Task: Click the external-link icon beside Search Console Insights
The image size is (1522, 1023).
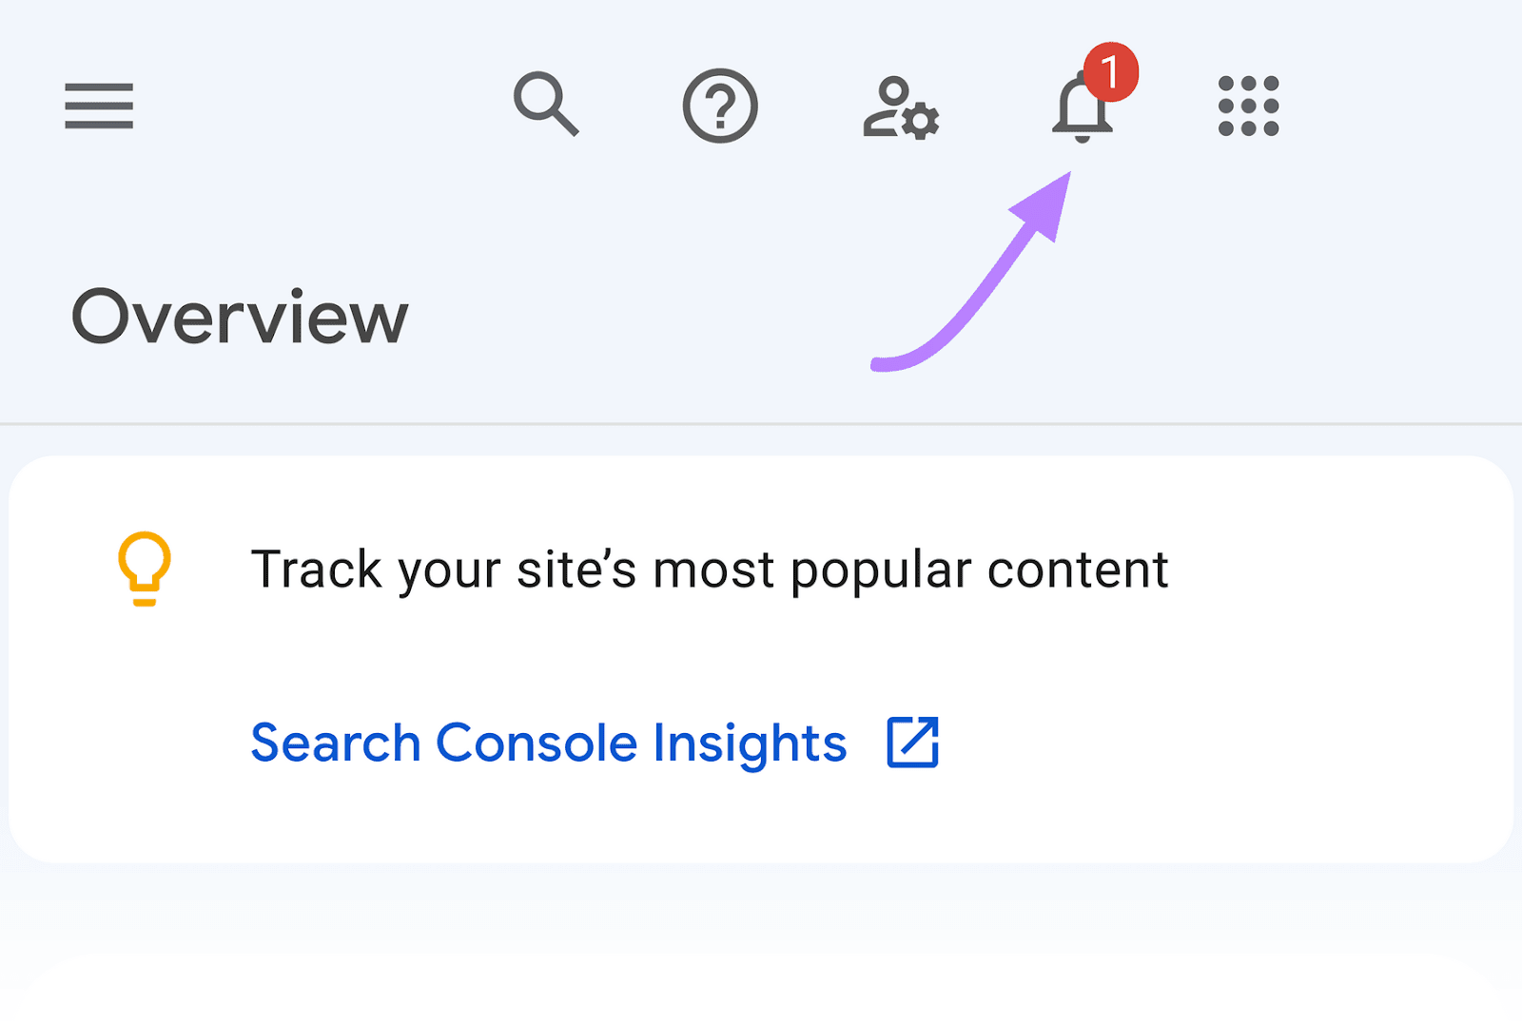Action: tap(914, 743)
